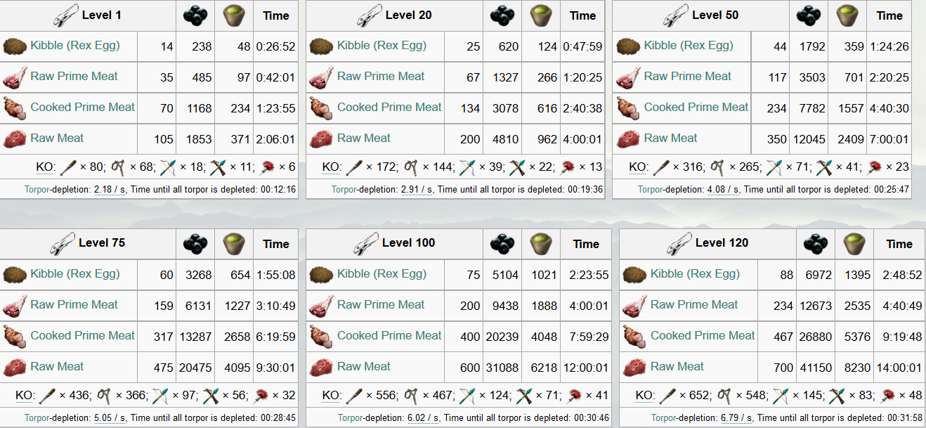Viewport: 926px width, 428px height.
Task: Click Raw Prime Meat icon in Level 100 table
Action: point(321,305)
